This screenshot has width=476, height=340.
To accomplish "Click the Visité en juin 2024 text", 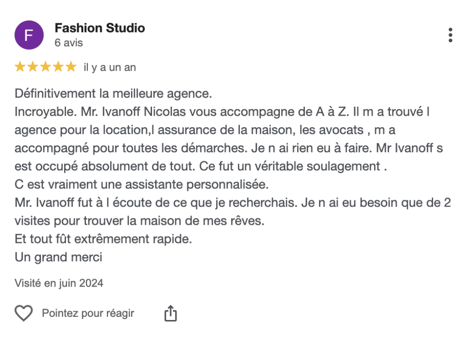I will tap(59, 283).
